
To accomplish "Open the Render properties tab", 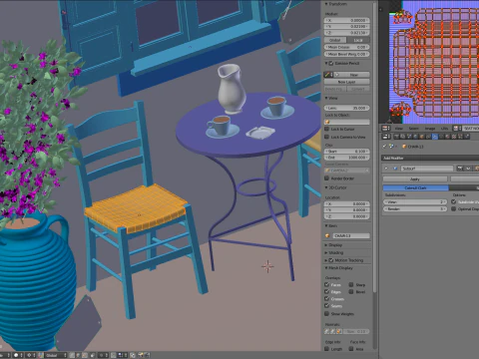I will [396, 137].
